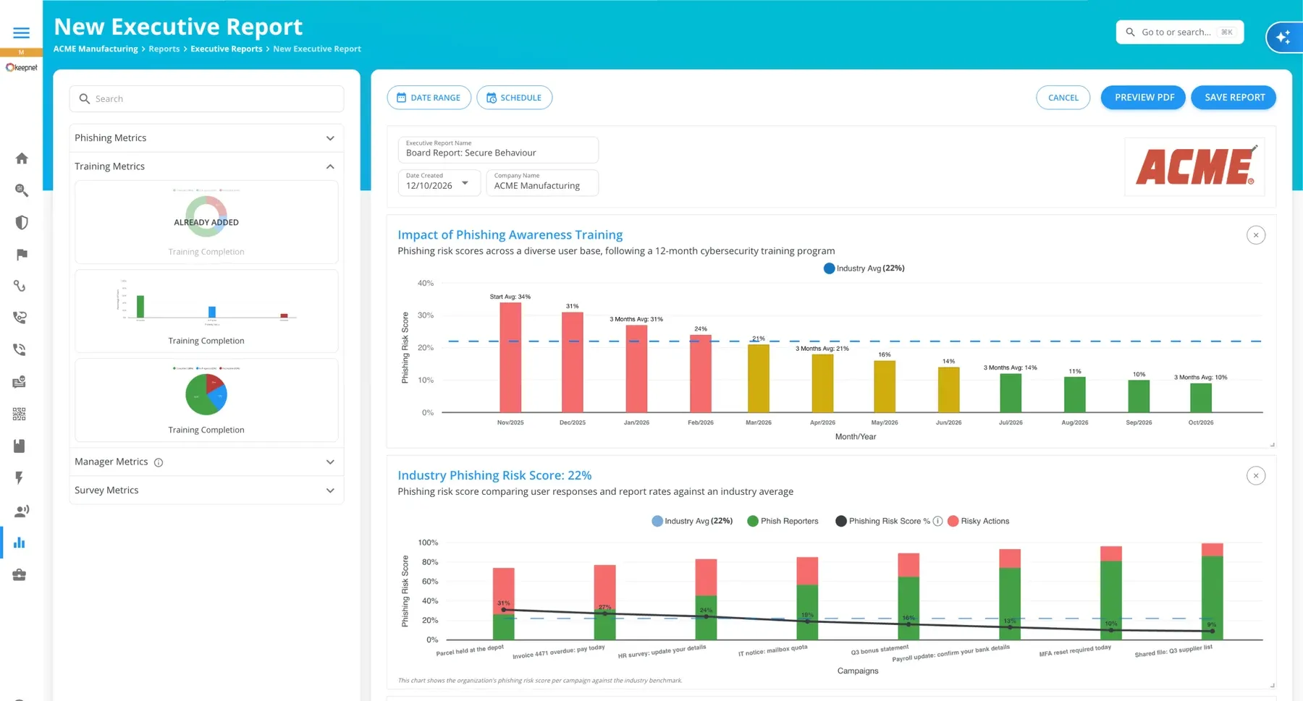Click PREVIEW PDF button

1144,98
